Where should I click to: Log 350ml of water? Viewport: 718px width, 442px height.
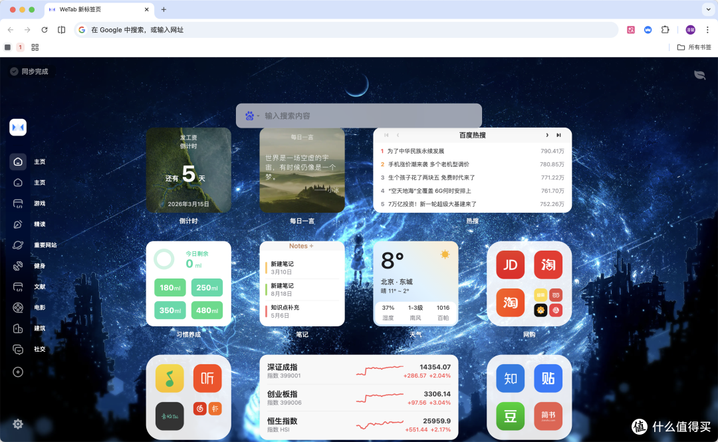[x=170, y=310]
